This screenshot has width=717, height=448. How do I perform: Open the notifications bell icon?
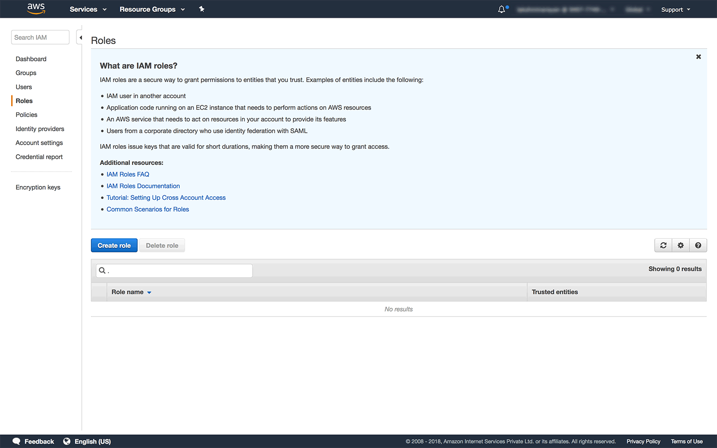501,9
